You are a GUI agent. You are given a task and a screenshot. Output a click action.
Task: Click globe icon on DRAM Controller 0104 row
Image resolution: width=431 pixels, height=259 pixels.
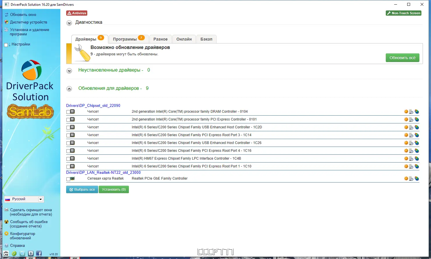417,112
